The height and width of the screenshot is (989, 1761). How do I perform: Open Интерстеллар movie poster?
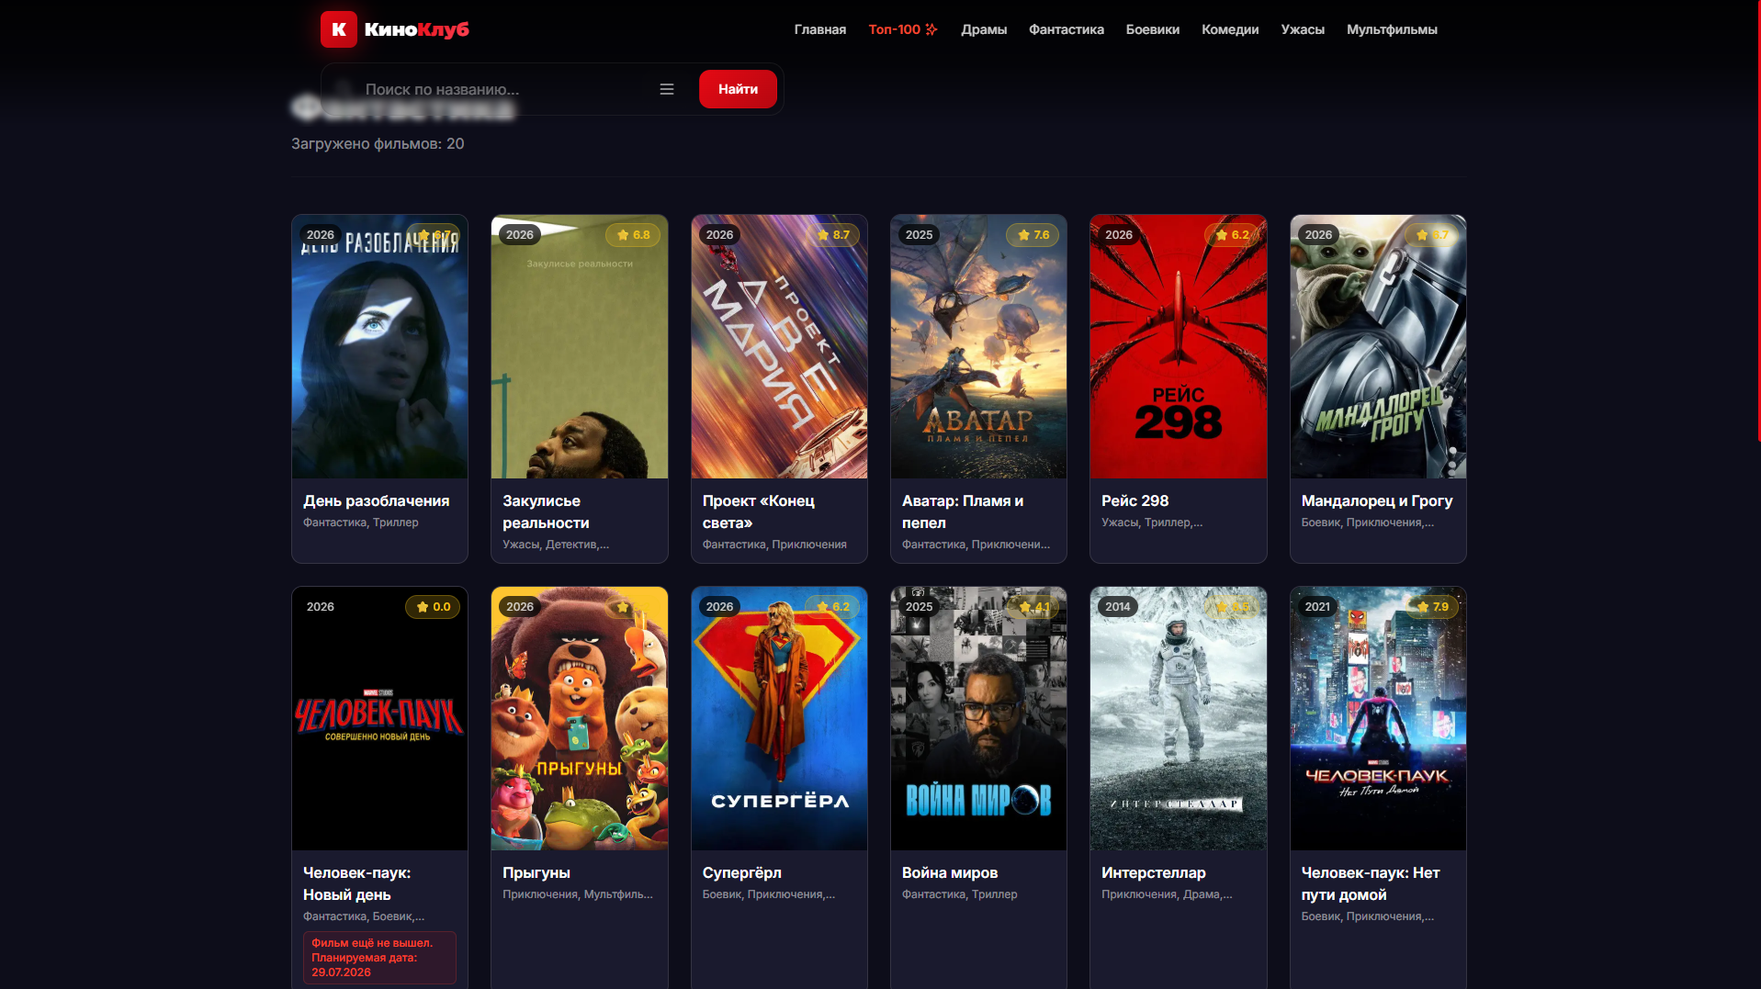pos(1179,718)
